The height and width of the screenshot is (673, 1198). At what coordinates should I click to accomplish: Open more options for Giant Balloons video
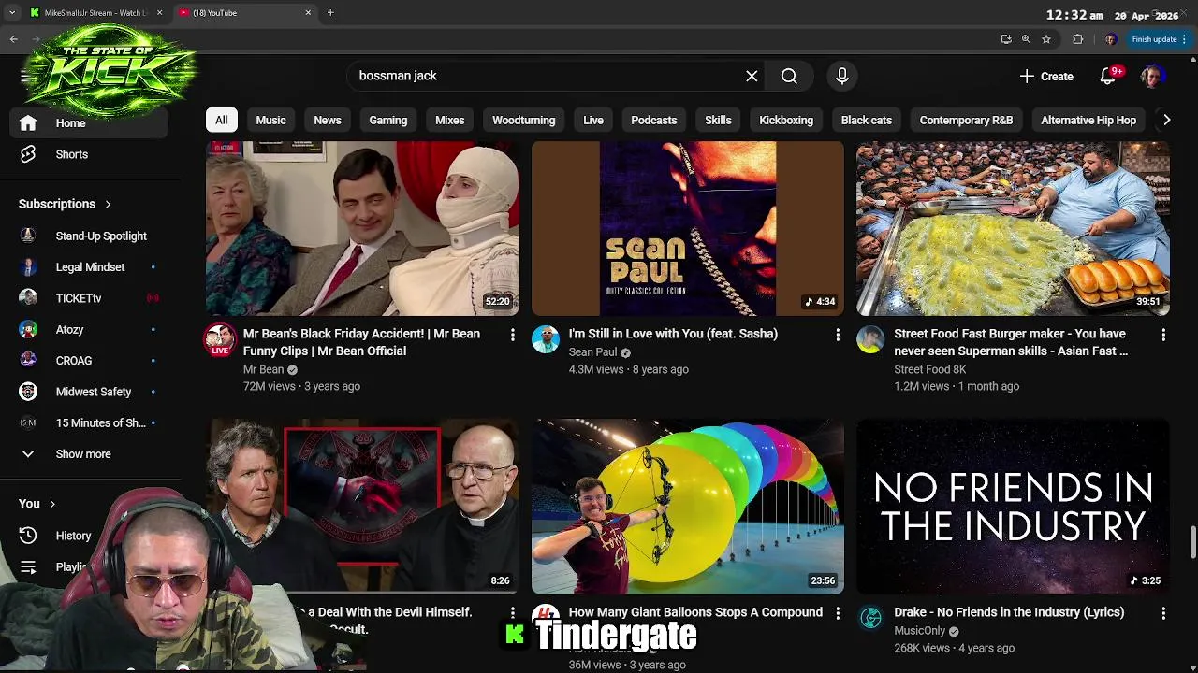tap(838, 613)
